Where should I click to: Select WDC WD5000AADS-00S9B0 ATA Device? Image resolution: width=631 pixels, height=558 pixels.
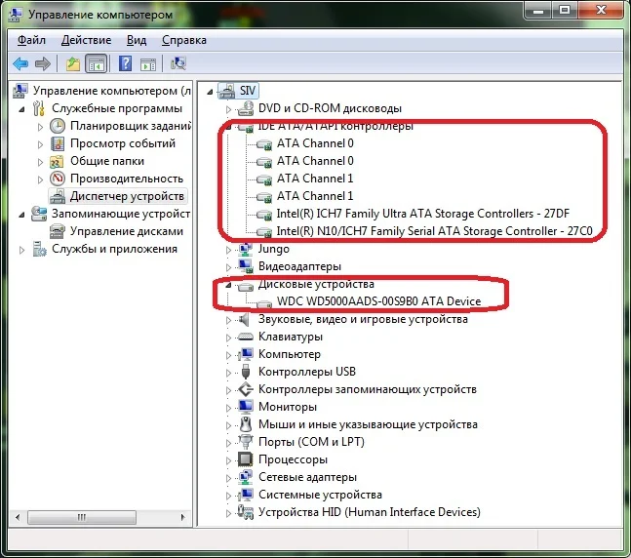(x=378, y=301)
